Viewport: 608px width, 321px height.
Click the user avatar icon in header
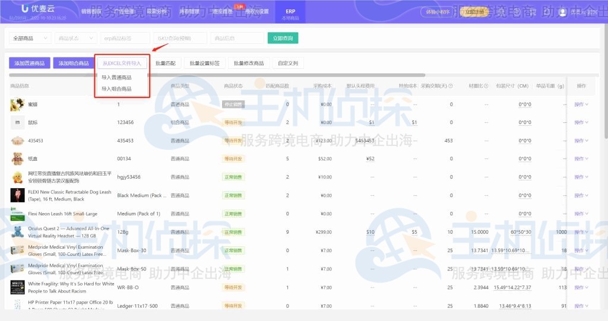pyautogui.click(x=562, y=12)
